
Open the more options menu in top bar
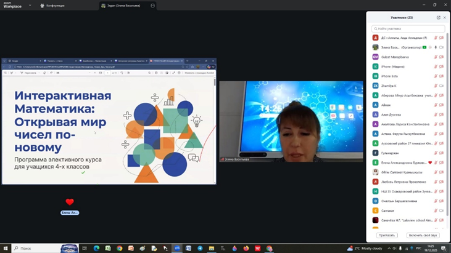(152, 6)
